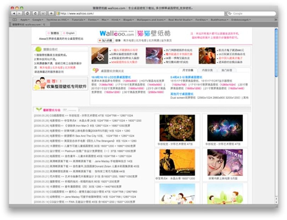Show hidden bookmarks with the double-chevron icon

275,19
